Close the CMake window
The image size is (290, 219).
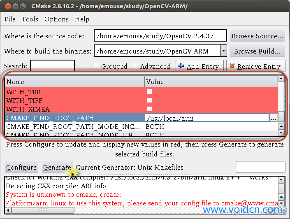(8, 7)
